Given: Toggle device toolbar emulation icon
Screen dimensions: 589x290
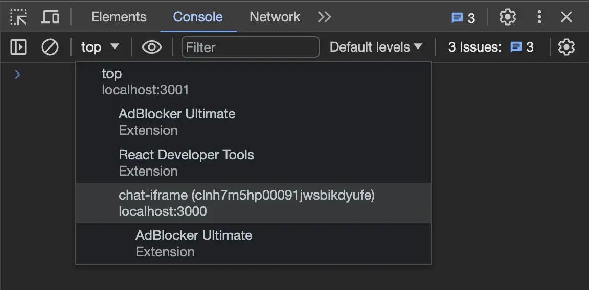Looking at the screenshot, I should pyautogui.click(x=50, y=17).
